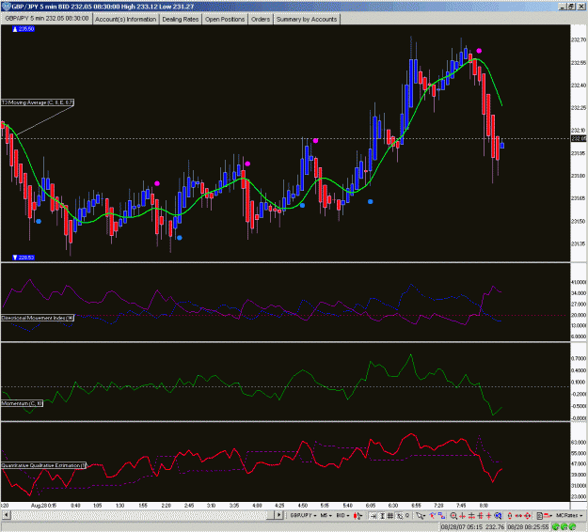
Task: Open the Open Positions tab
Action: click(x=225, y=20)
